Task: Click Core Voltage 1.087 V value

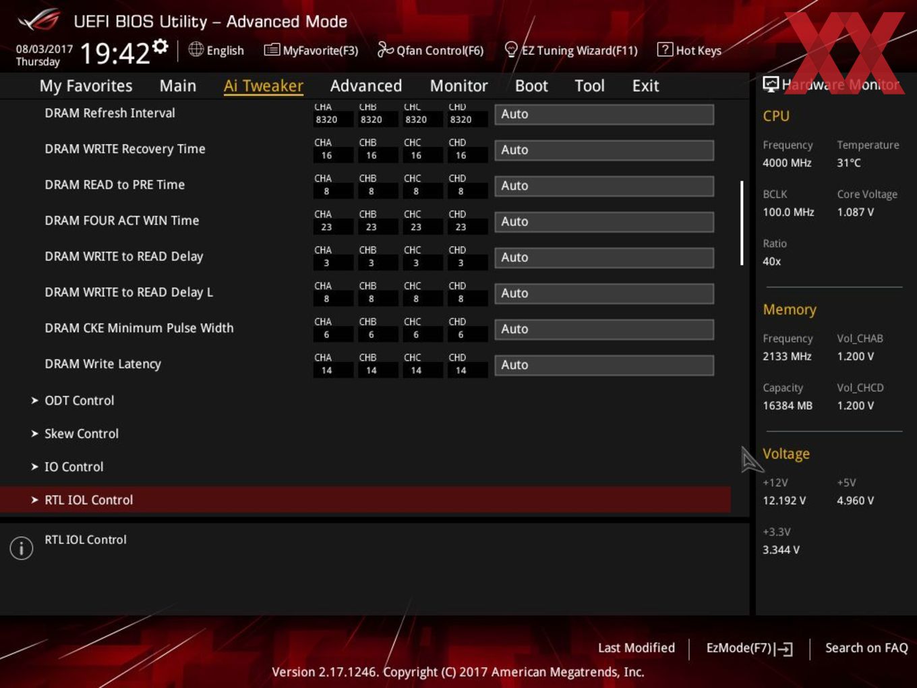Action: click(x=856, y=212)
